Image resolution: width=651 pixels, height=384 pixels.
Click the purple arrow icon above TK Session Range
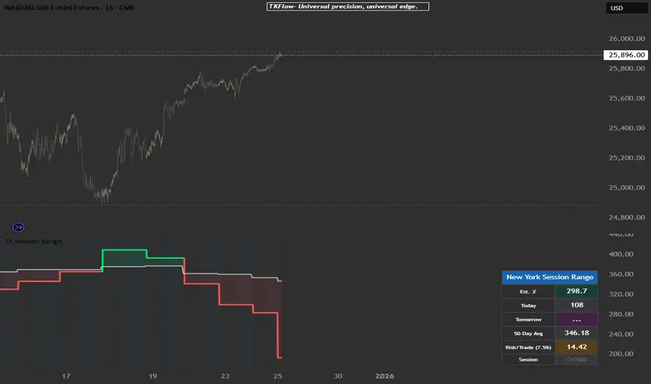click(x=19, y=227)
